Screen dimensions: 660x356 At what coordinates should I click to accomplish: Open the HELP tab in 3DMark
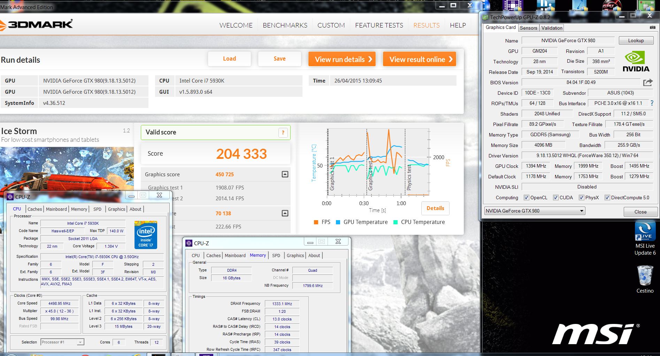coord(458,25)
